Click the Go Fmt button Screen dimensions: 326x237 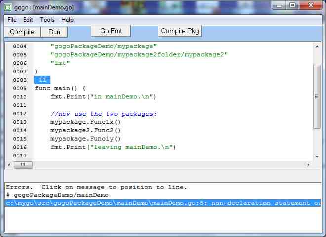click(111, 31)
